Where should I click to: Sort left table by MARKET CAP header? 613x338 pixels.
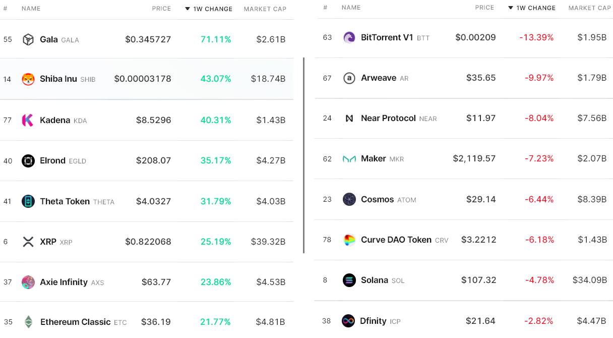(x=265, y=9)
